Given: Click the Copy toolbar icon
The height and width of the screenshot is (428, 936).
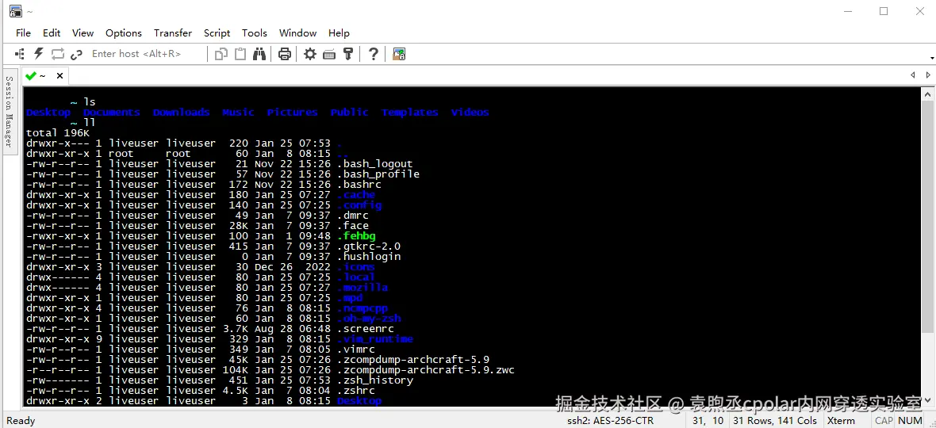Looking at the screenshot, I should pyautogui.click(x=221, y=54).
